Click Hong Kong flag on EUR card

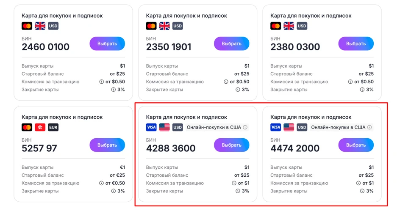[40, 127]
